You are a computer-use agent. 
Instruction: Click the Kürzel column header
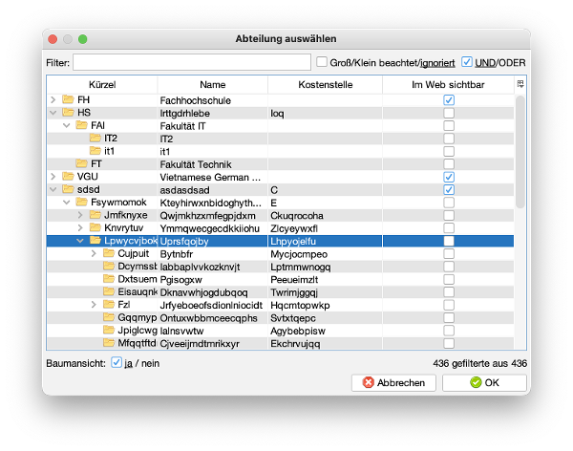coord(102,85)
